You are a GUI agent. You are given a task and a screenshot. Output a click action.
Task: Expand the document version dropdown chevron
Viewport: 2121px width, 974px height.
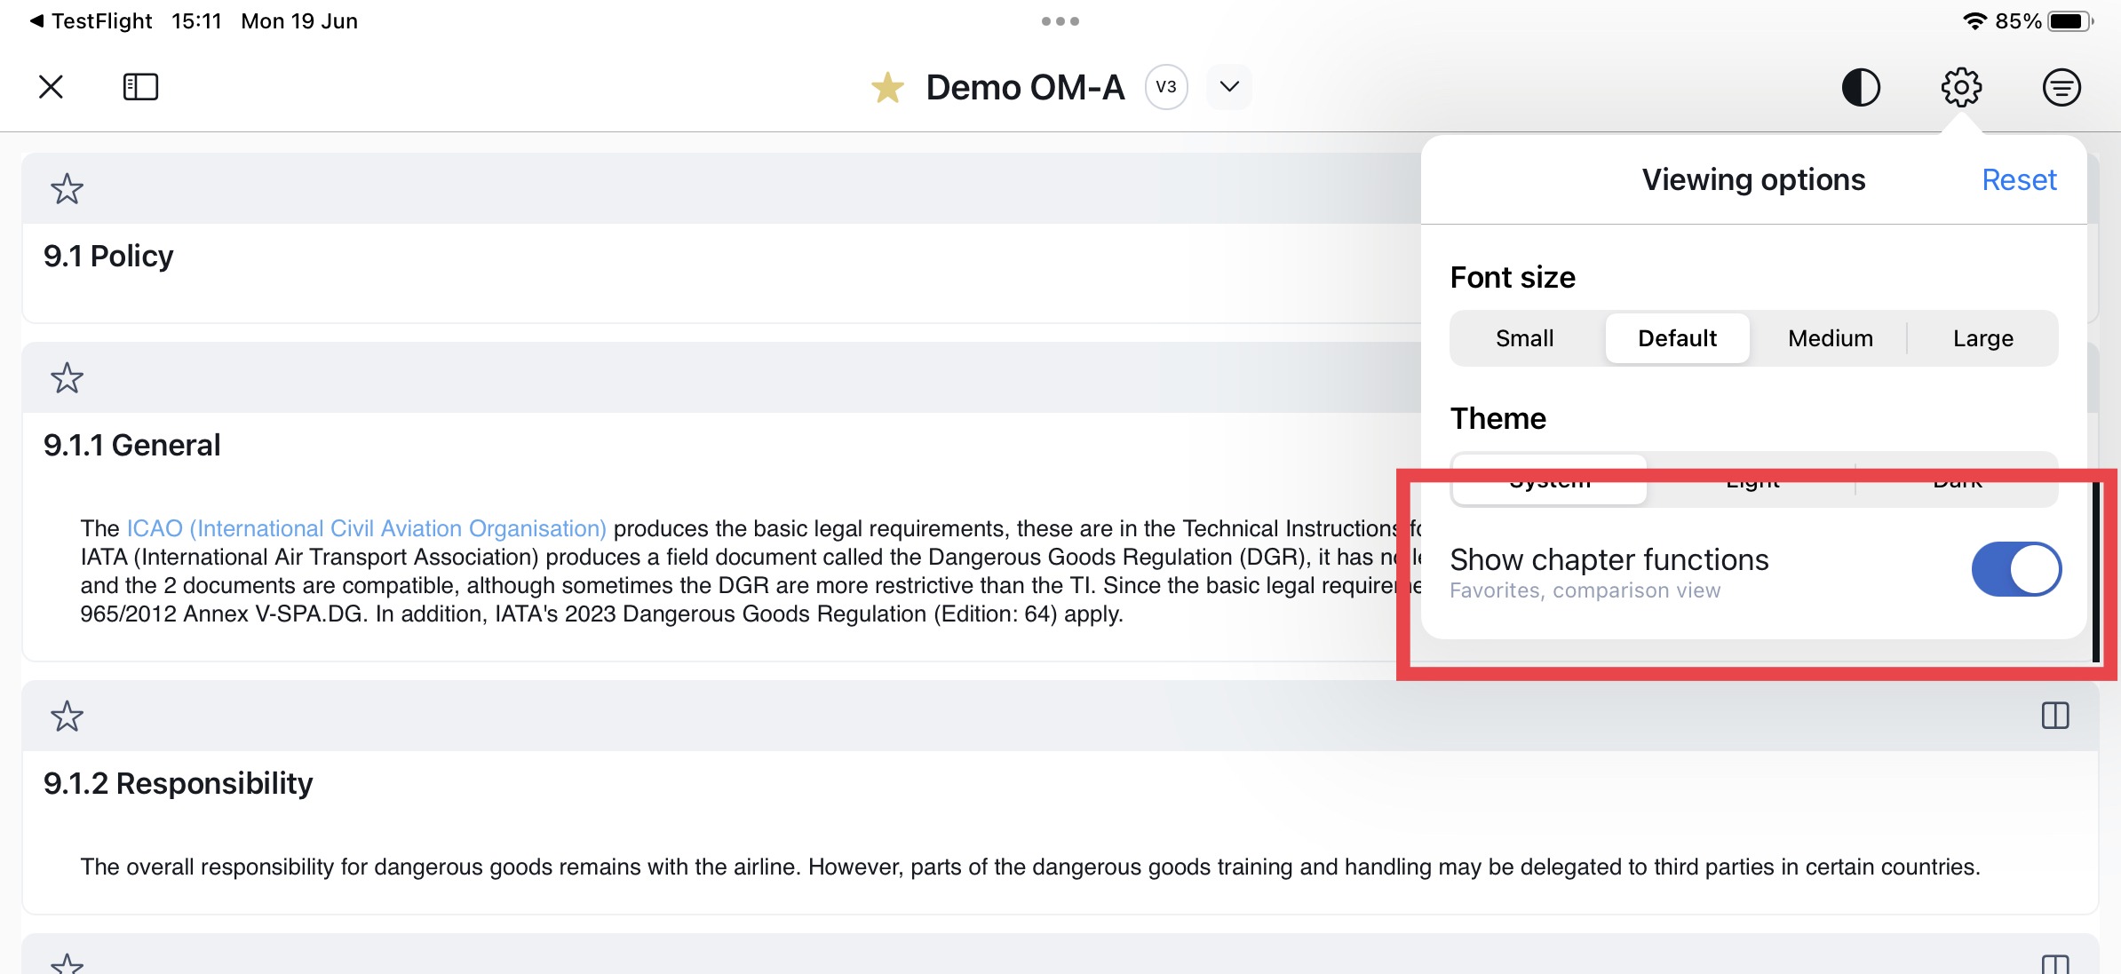pos(1229,87)
